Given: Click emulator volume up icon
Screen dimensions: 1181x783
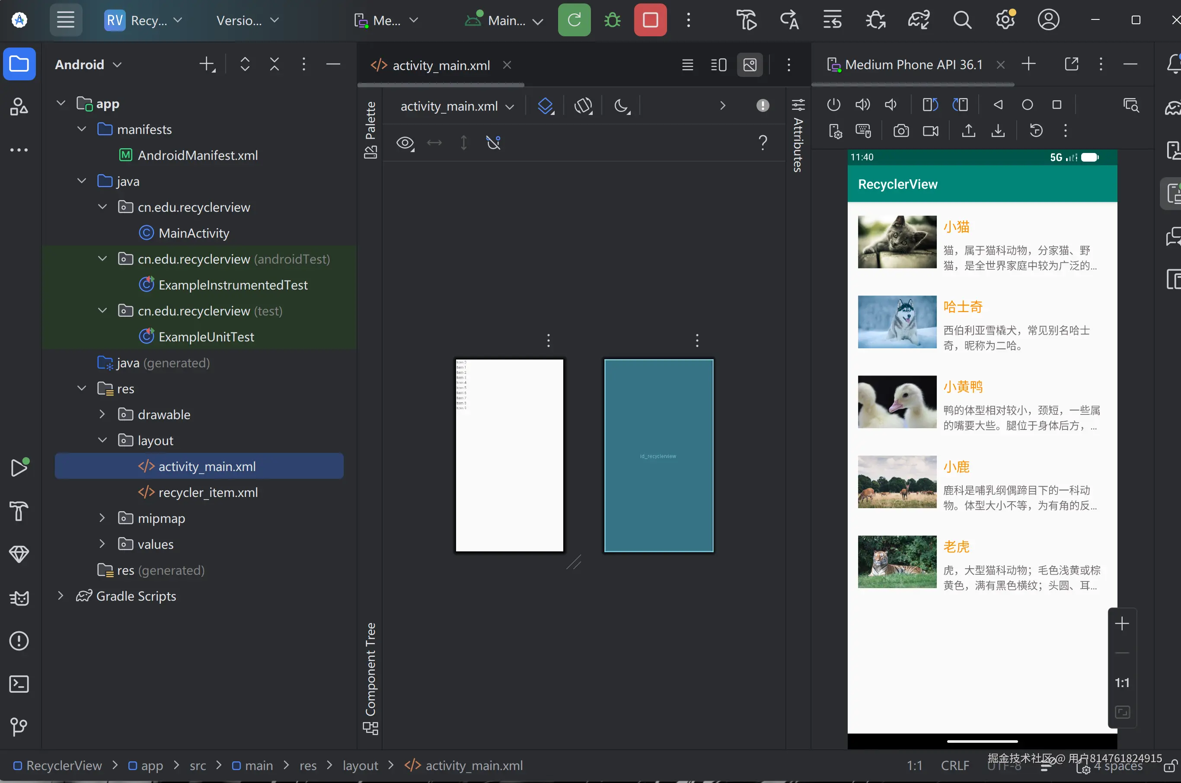Looking at the screenshot, I should 862,105.
